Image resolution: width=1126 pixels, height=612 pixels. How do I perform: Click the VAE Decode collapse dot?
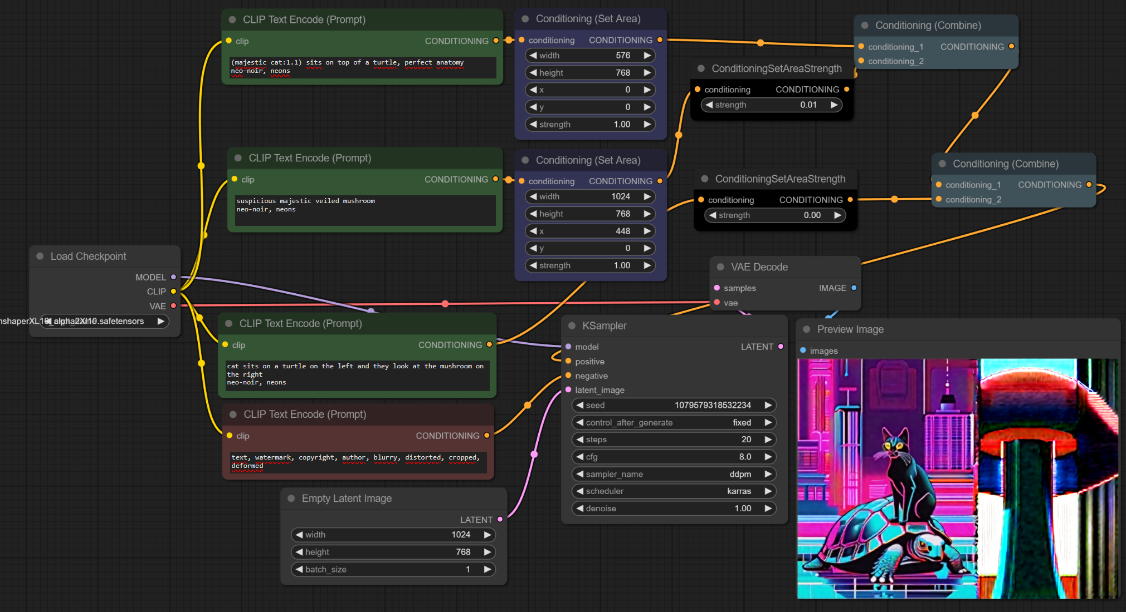[720, 267]
